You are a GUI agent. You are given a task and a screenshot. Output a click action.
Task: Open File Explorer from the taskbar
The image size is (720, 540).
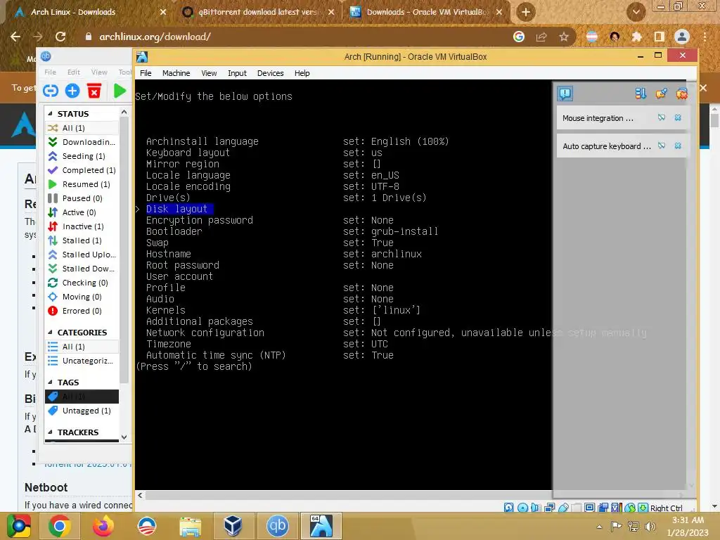click(x=190, y=526)
